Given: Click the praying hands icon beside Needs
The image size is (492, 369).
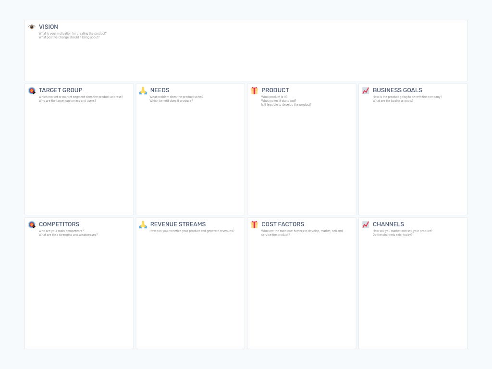Looking at the screenshot, I should click(x=143, y=91).
